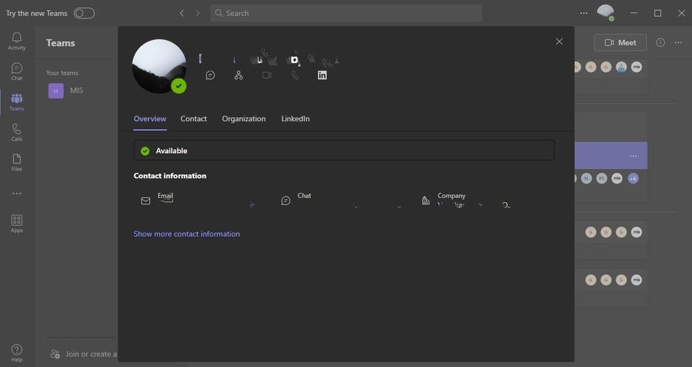This screenshot has width=692, height=367.
Task: Open Help at bottom of sidebar
Action: click(x=17, y=353)
